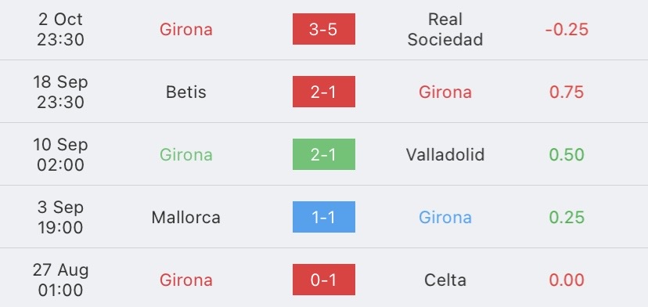Open the green 2-1 score badge
Screen dimensions: 648x307
point(323,154)
